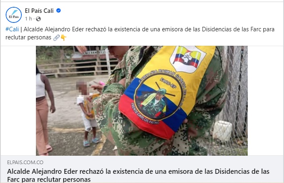This screenshot has height=183, width=284.
Task: Open the El País Cali profile picture
Action: (x=14, y=15)
